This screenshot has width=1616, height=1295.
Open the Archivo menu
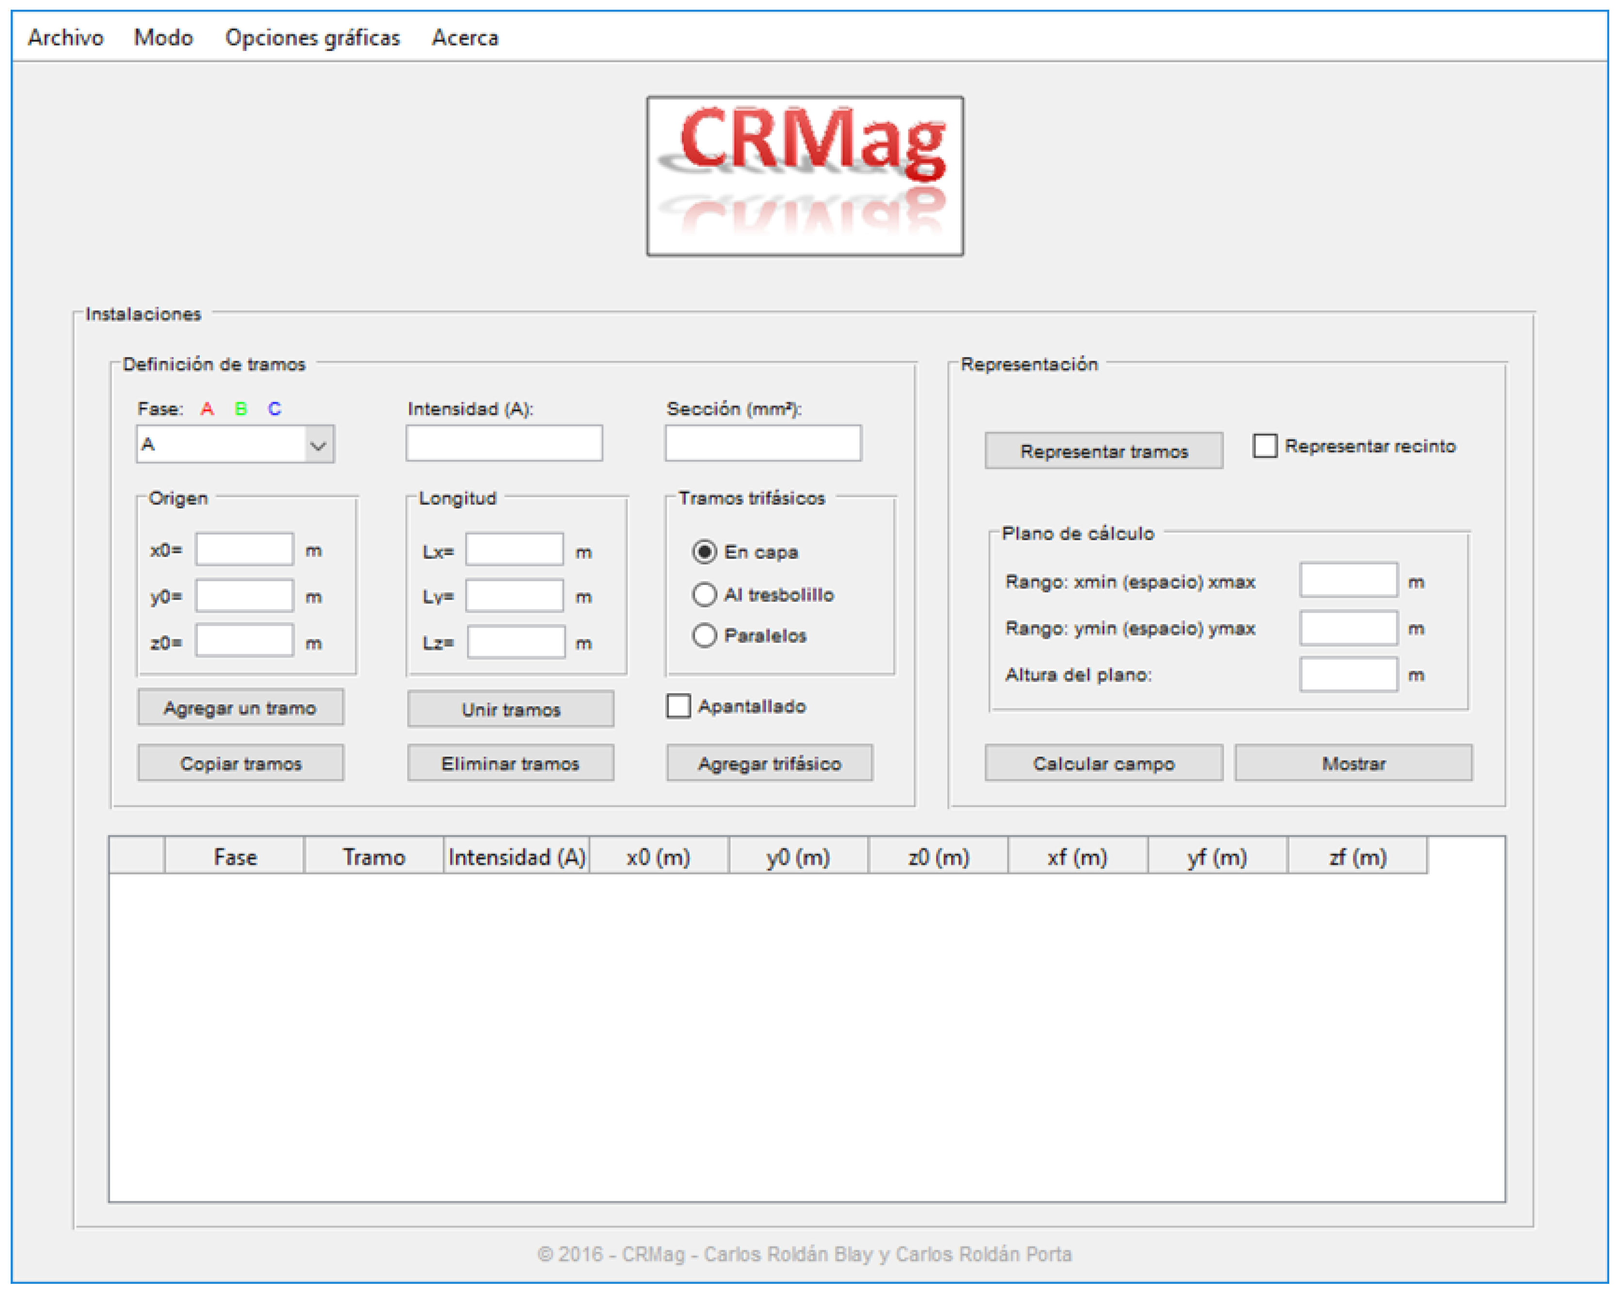65,37
